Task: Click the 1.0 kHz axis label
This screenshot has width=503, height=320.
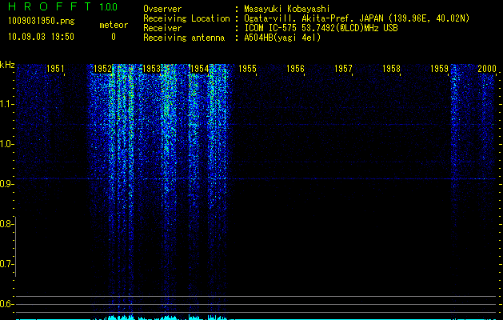Action: pos(6,144)
